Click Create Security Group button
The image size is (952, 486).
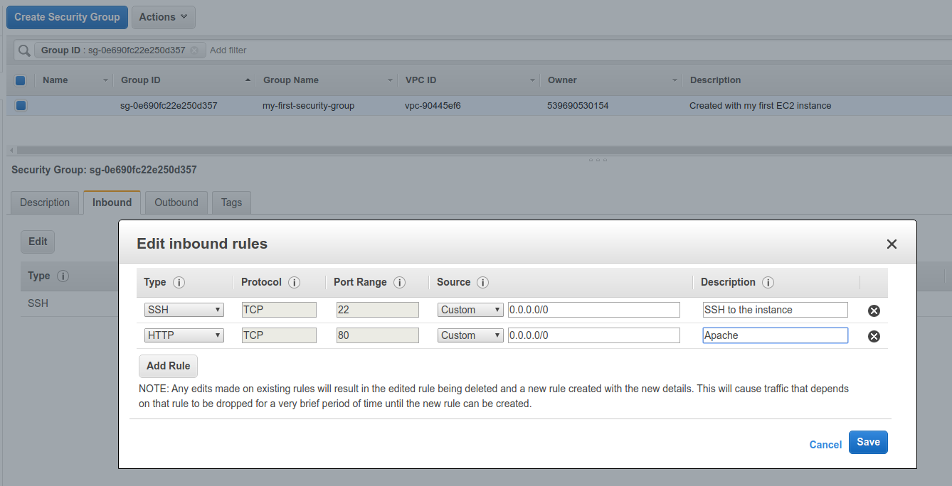[68, 17]
